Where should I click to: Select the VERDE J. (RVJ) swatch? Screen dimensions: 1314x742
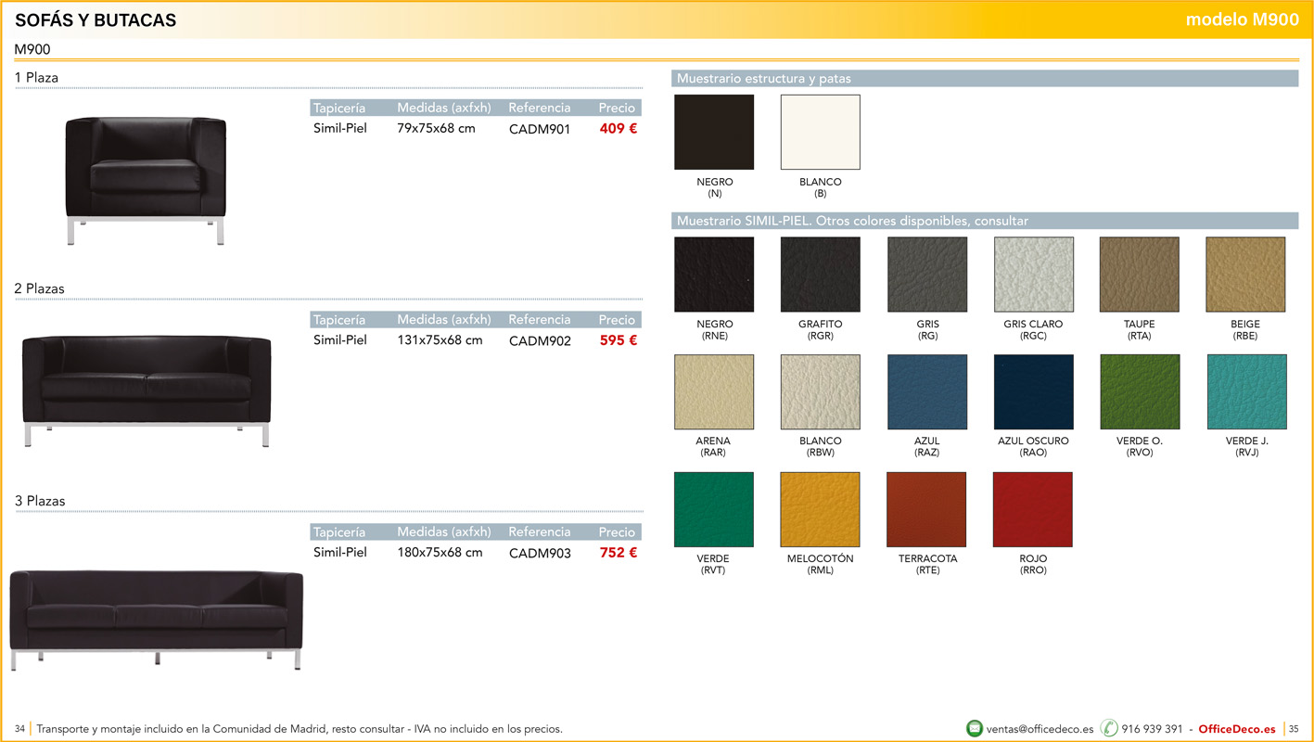point(1246,391)
